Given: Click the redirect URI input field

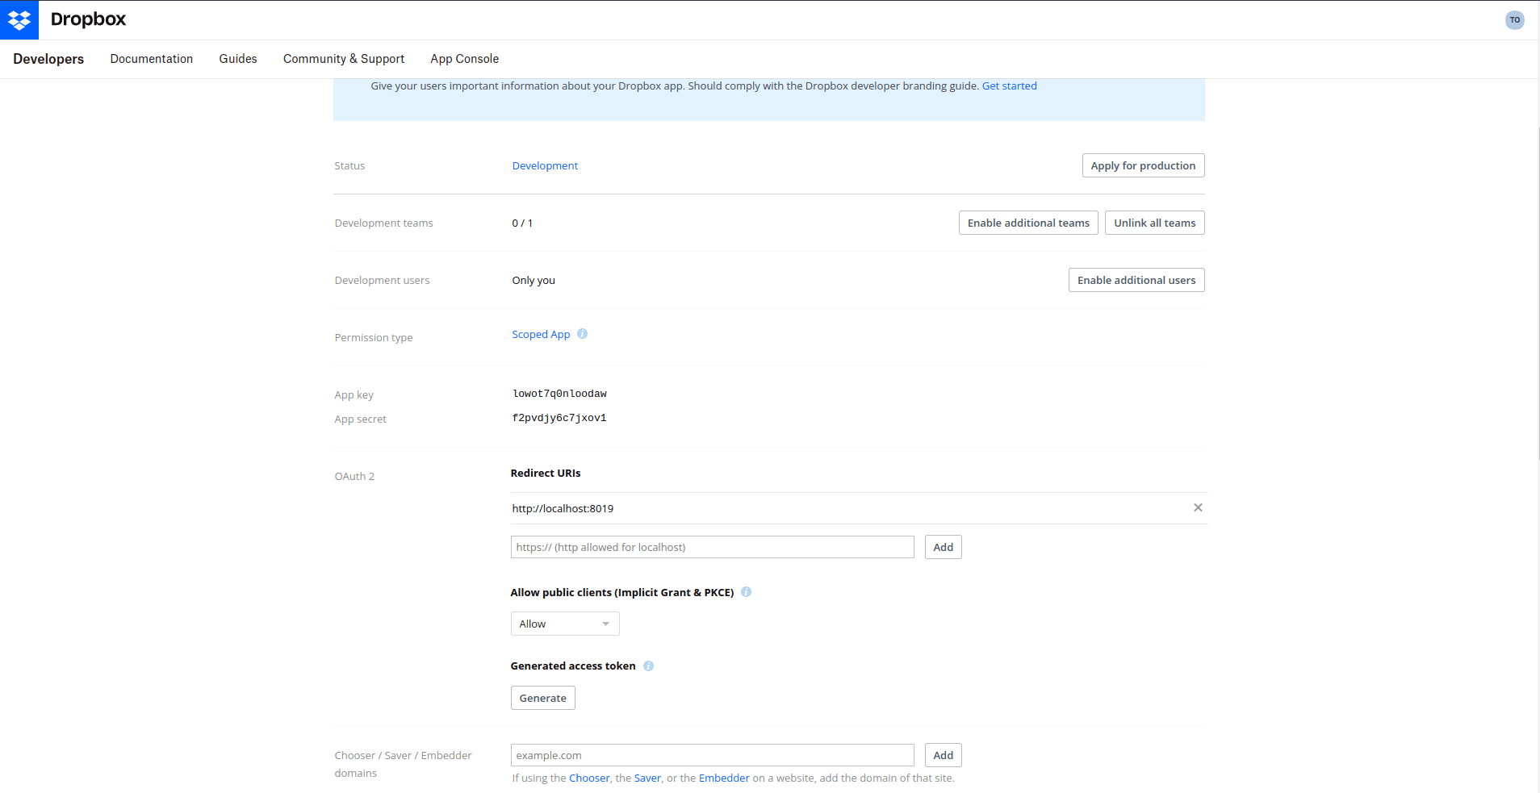Looking at the screenshot, I should tap(712, 546).
